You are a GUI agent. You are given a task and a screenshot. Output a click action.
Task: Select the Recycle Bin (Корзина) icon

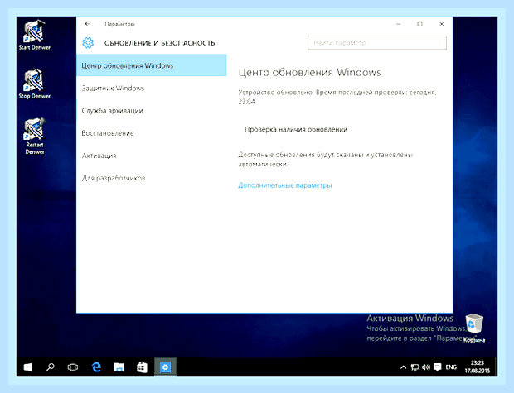[474, 328]
